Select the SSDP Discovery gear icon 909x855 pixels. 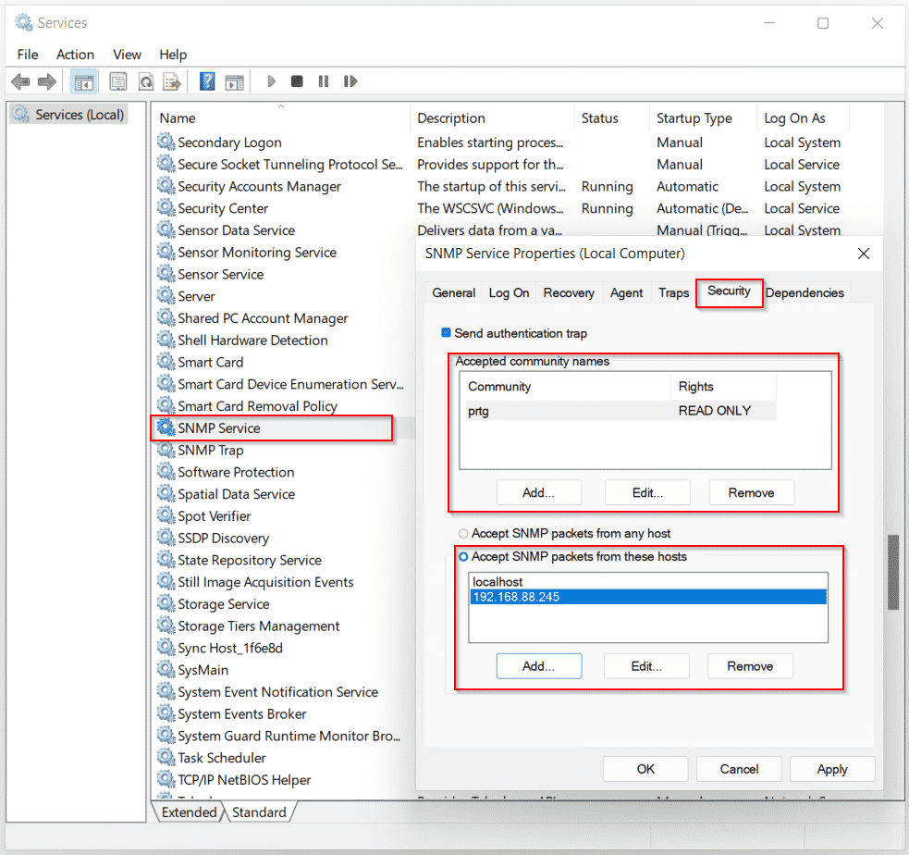[166, 538]
